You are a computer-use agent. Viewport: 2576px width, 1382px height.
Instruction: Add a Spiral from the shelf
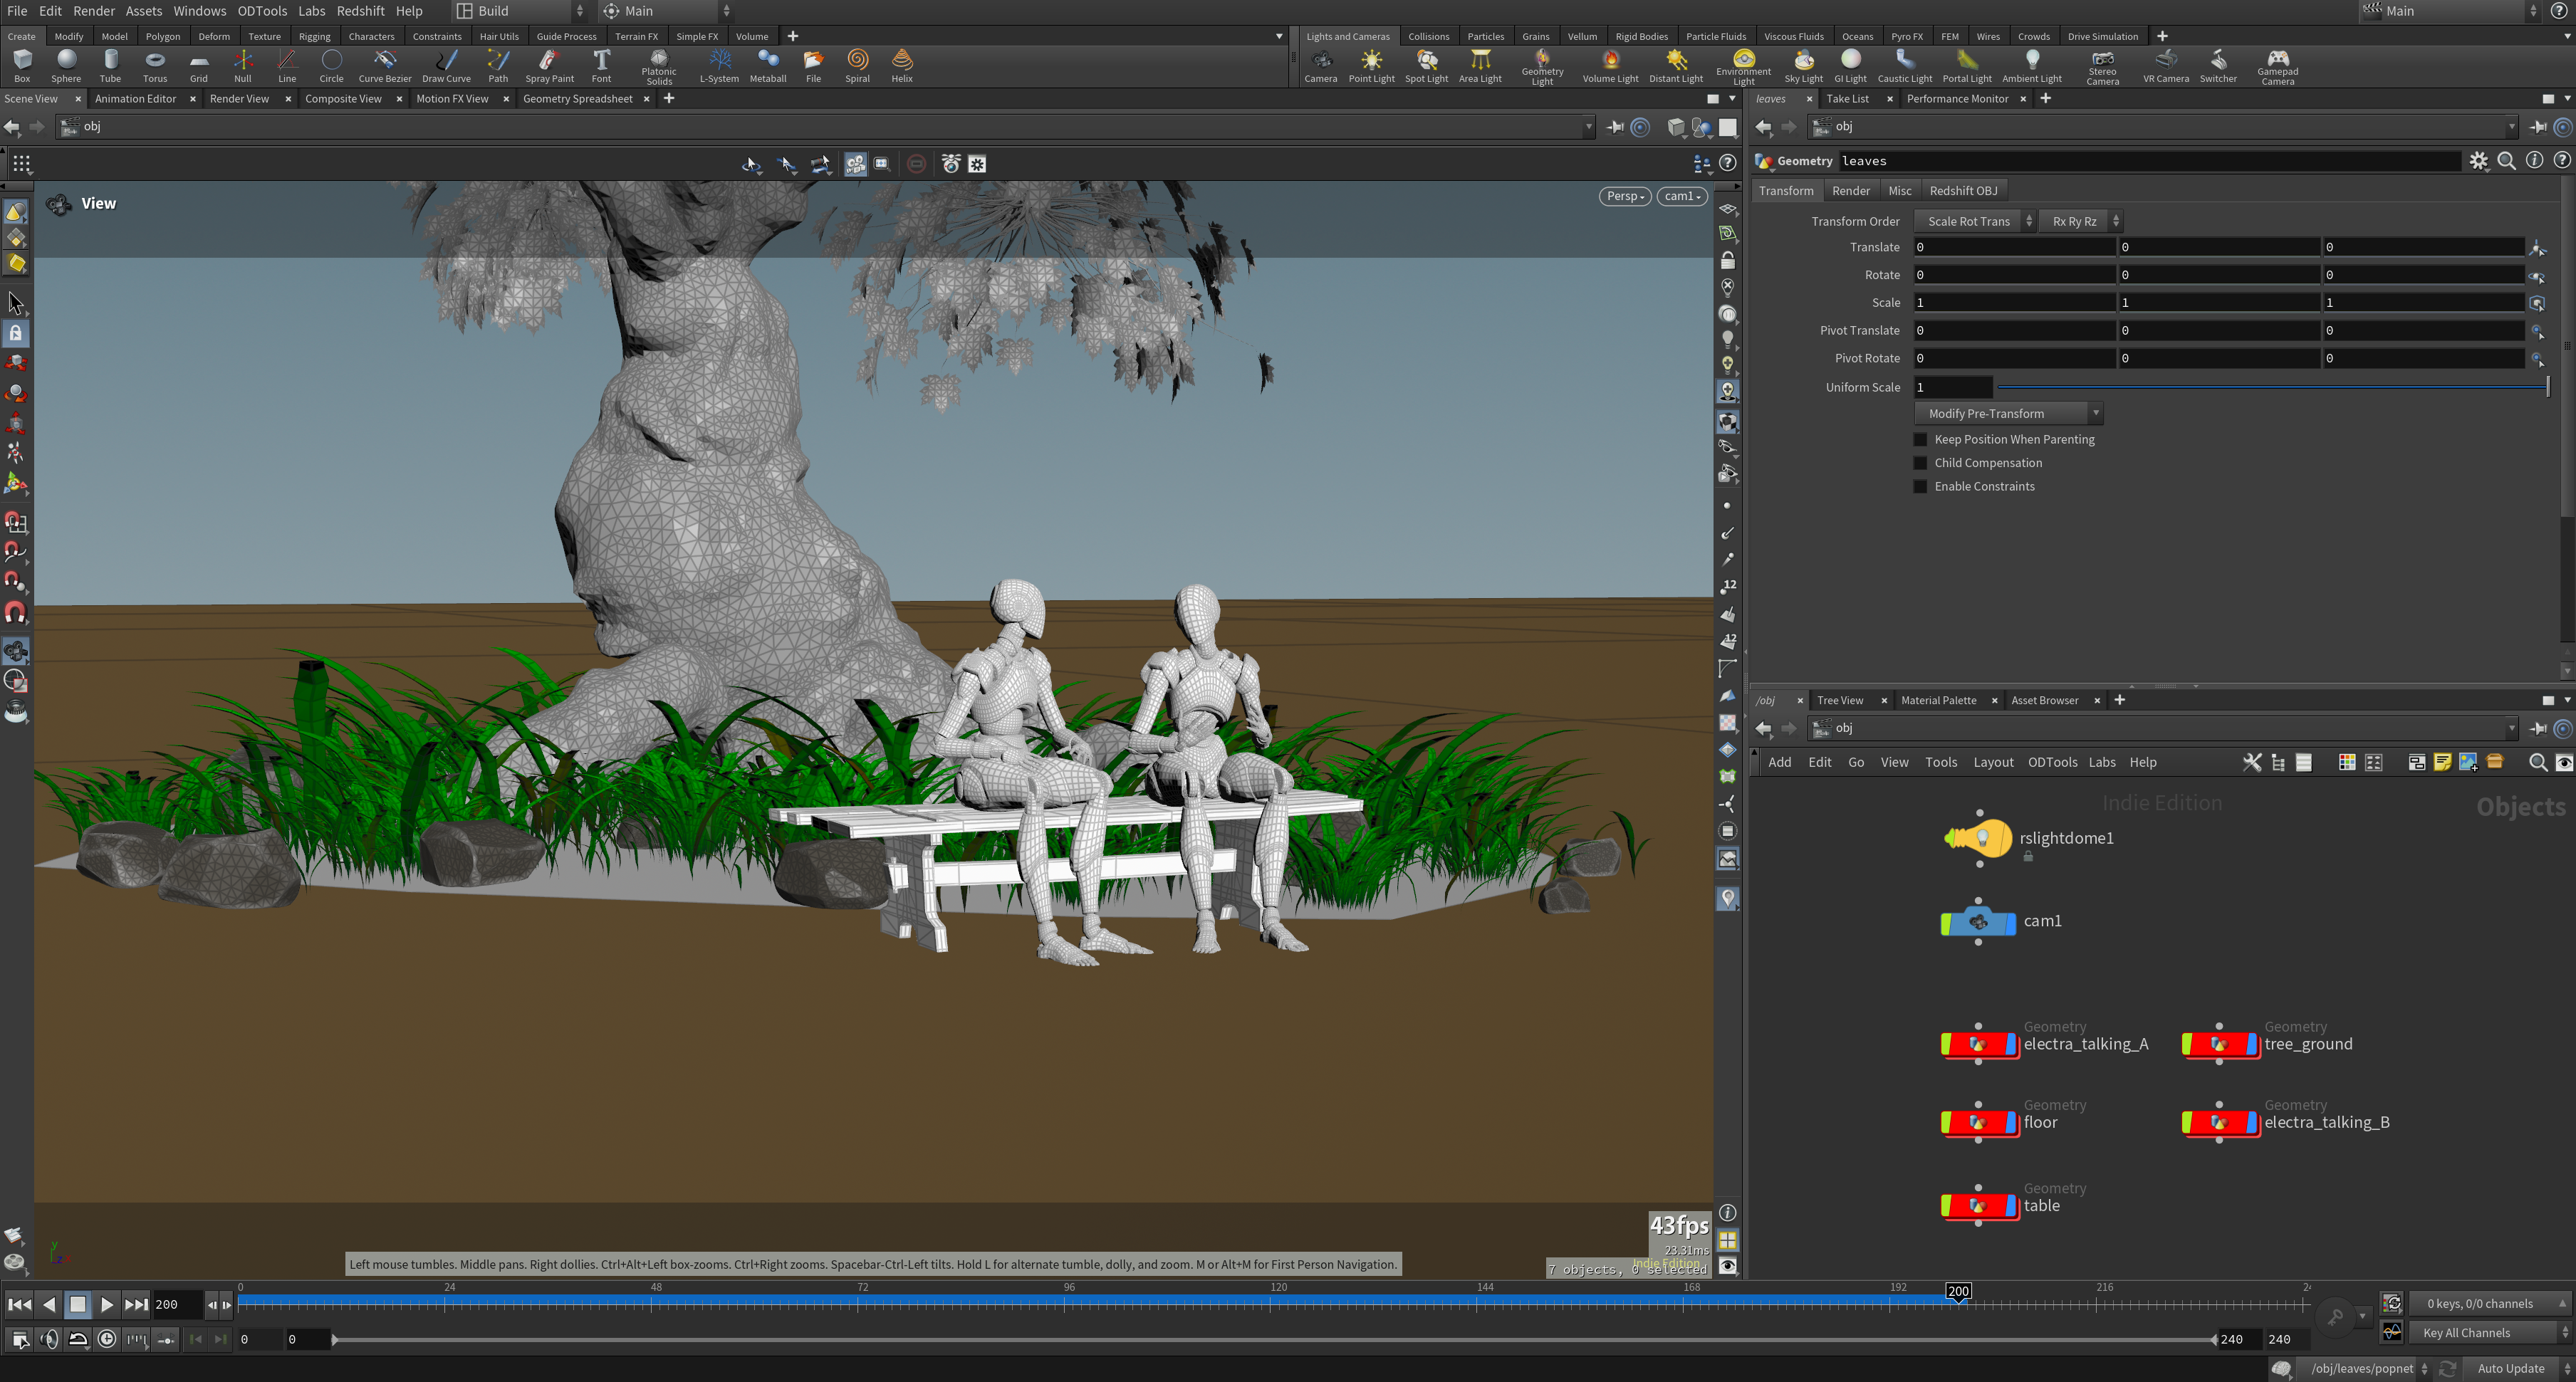857,66
